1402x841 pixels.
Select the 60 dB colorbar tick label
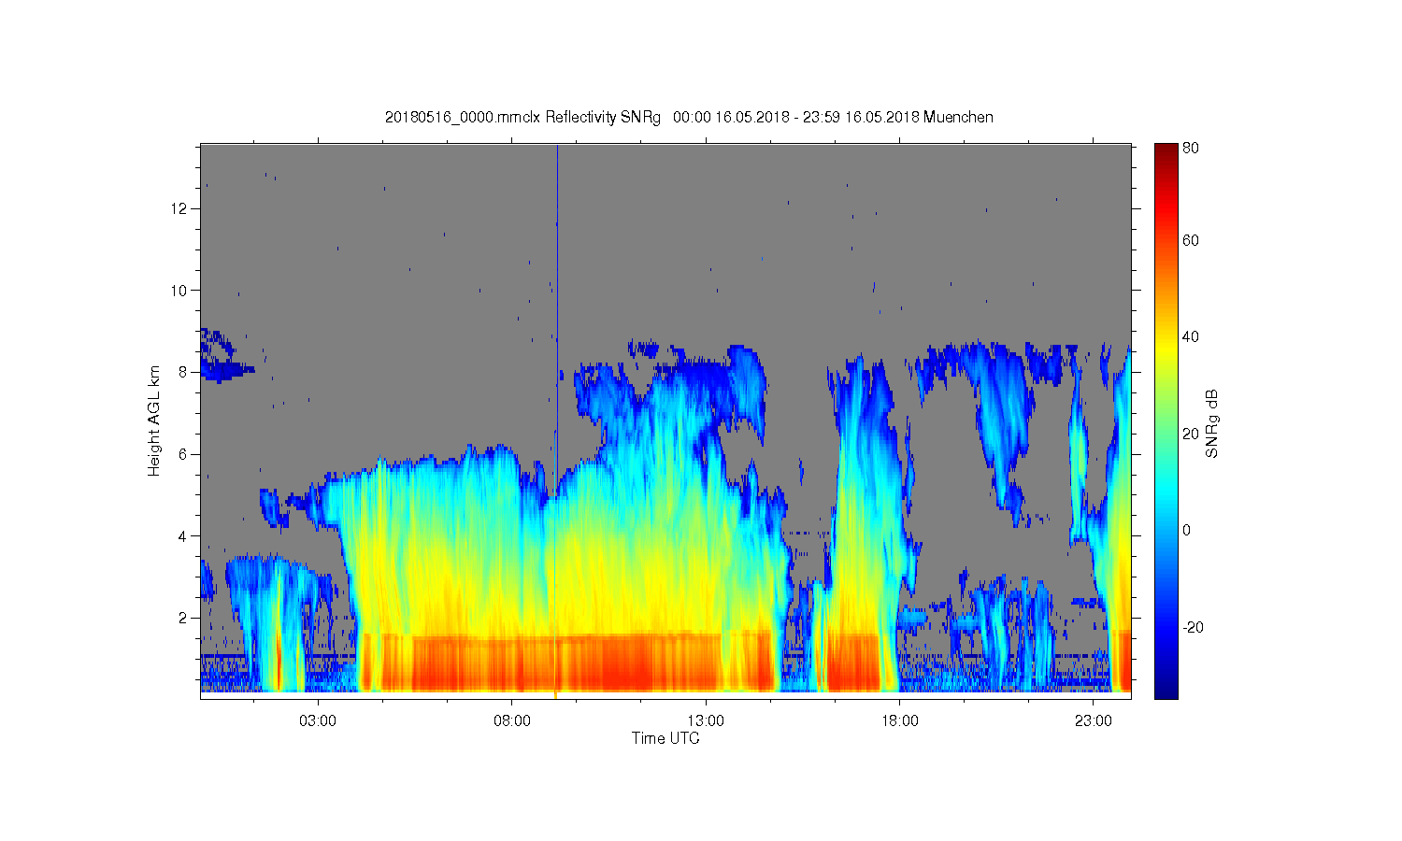pos(1191,241)
